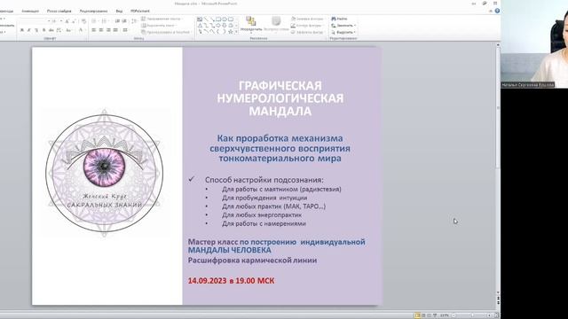Select the Star shape in the shapes gallery
The height and width of the screenshot is (319, 568).
point(231,32)
